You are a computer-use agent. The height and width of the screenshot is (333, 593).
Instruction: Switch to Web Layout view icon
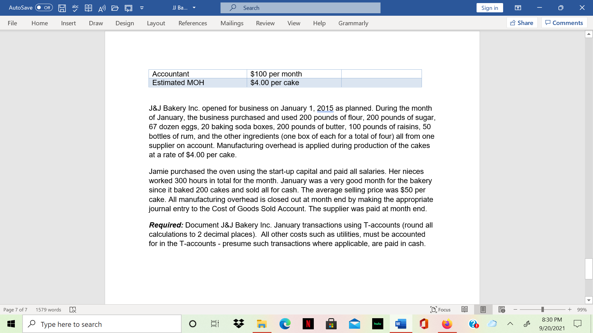tap(502, 310)
